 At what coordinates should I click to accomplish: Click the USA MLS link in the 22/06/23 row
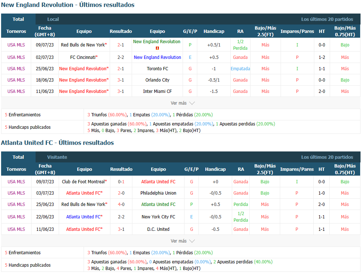16,217
